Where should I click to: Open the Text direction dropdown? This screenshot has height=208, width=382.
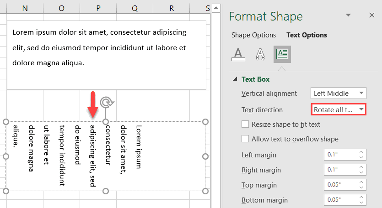coord(339,110)
